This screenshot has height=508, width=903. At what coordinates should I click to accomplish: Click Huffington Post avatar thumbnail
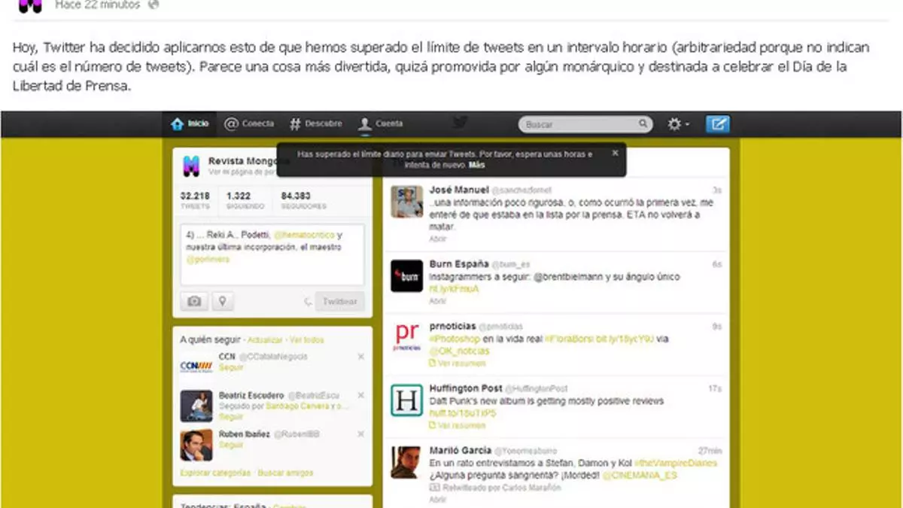(x=406, y=400)
